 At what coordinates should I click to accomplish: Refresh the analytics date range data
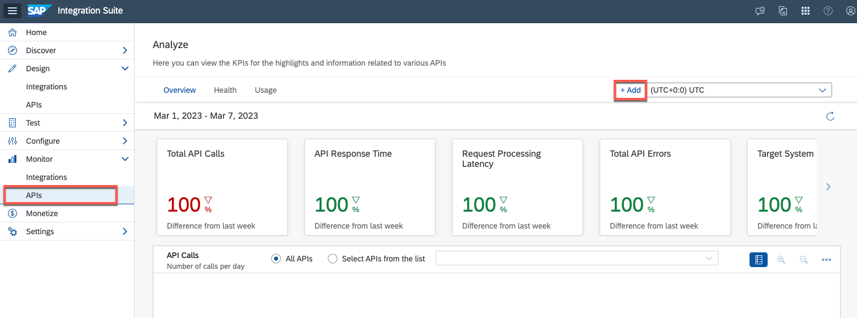click(x=830, y=117)
